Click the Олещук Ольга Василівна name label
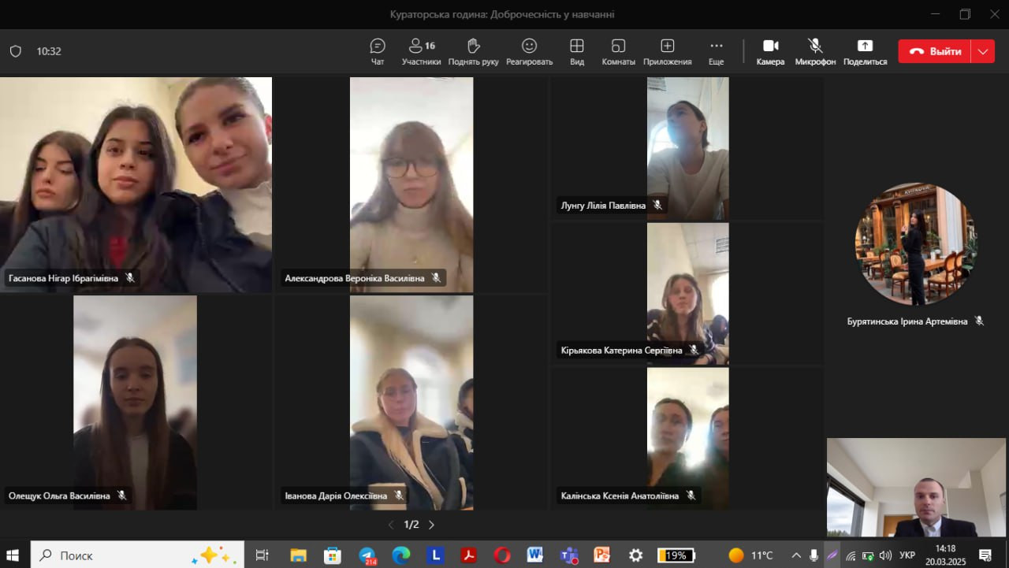The width and height of the screenshot is (1009, 568). (x=59, y=496)
